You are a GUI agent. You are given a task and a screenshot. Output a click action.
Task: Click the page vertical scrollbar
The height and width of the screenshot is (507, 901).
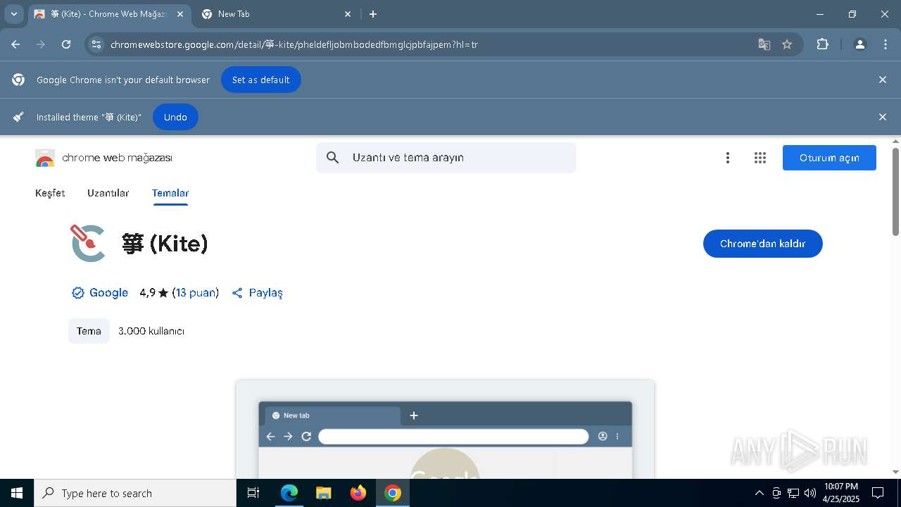[895, 190]
